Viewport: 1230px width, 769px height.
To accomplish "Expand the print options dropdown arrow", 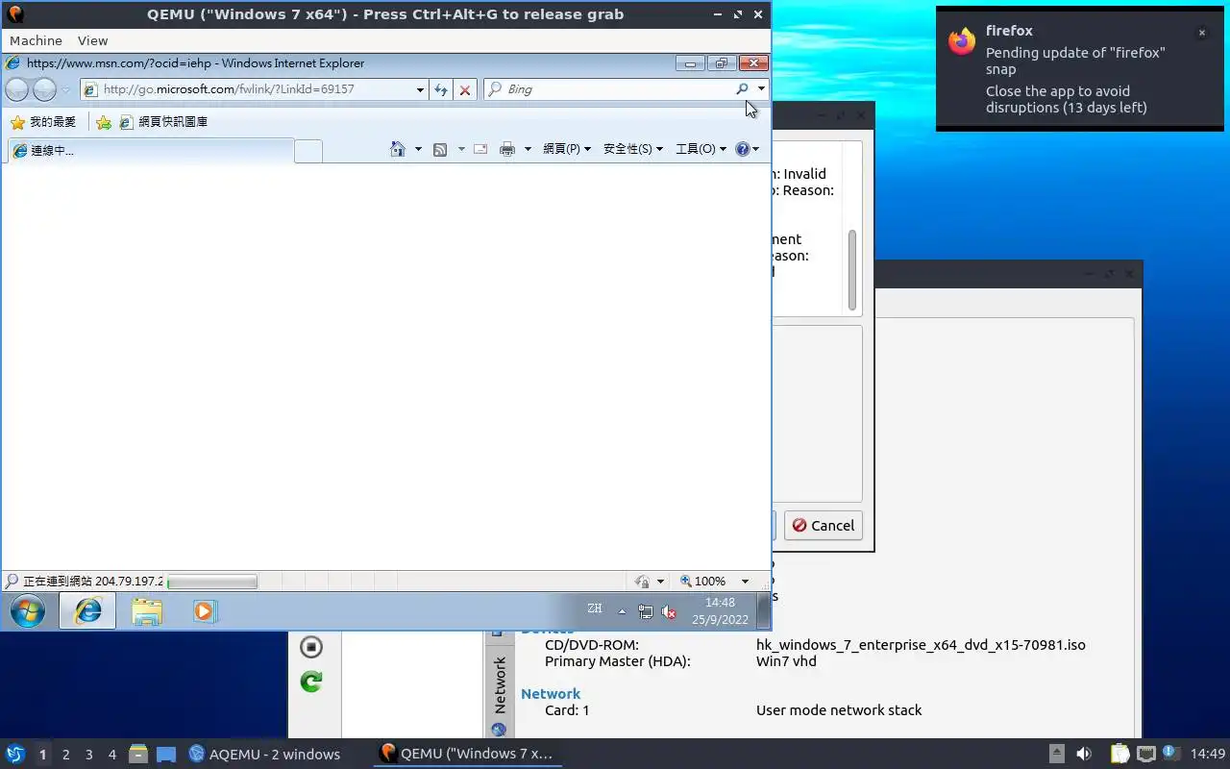I will [528, 149].
